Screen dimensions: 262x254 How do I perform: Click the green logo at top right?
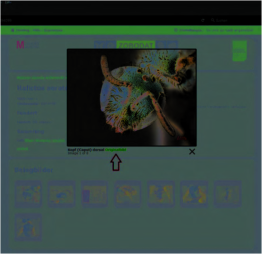[x=239, y=51]
